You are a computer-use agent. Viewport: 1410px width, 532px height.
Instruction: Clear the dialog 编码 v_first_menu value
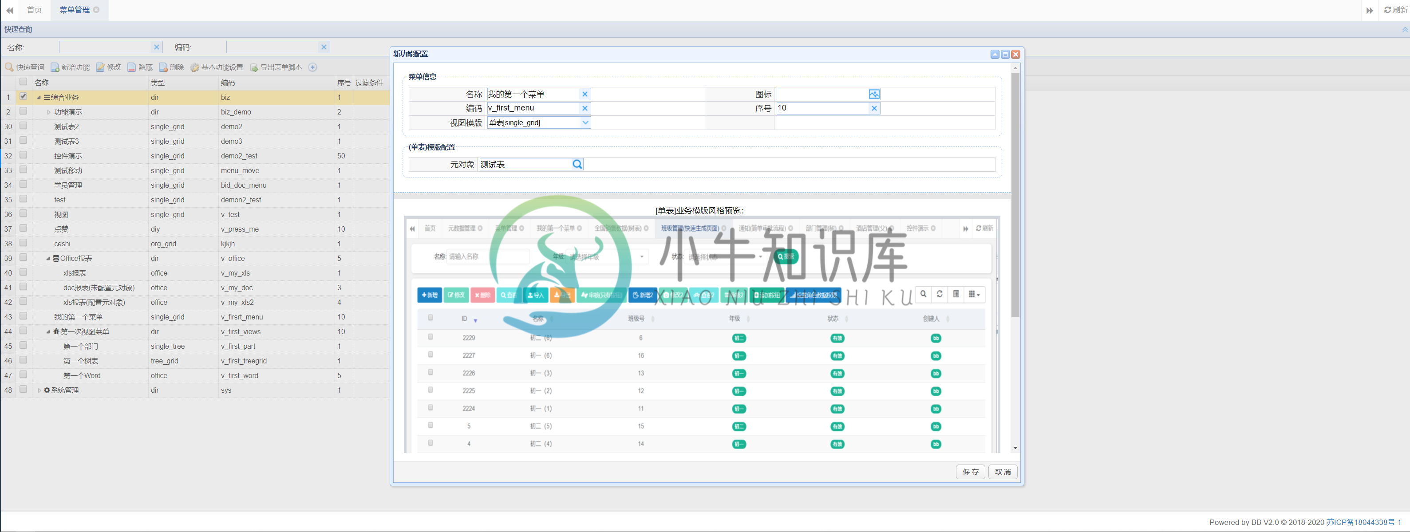point(585,108)
